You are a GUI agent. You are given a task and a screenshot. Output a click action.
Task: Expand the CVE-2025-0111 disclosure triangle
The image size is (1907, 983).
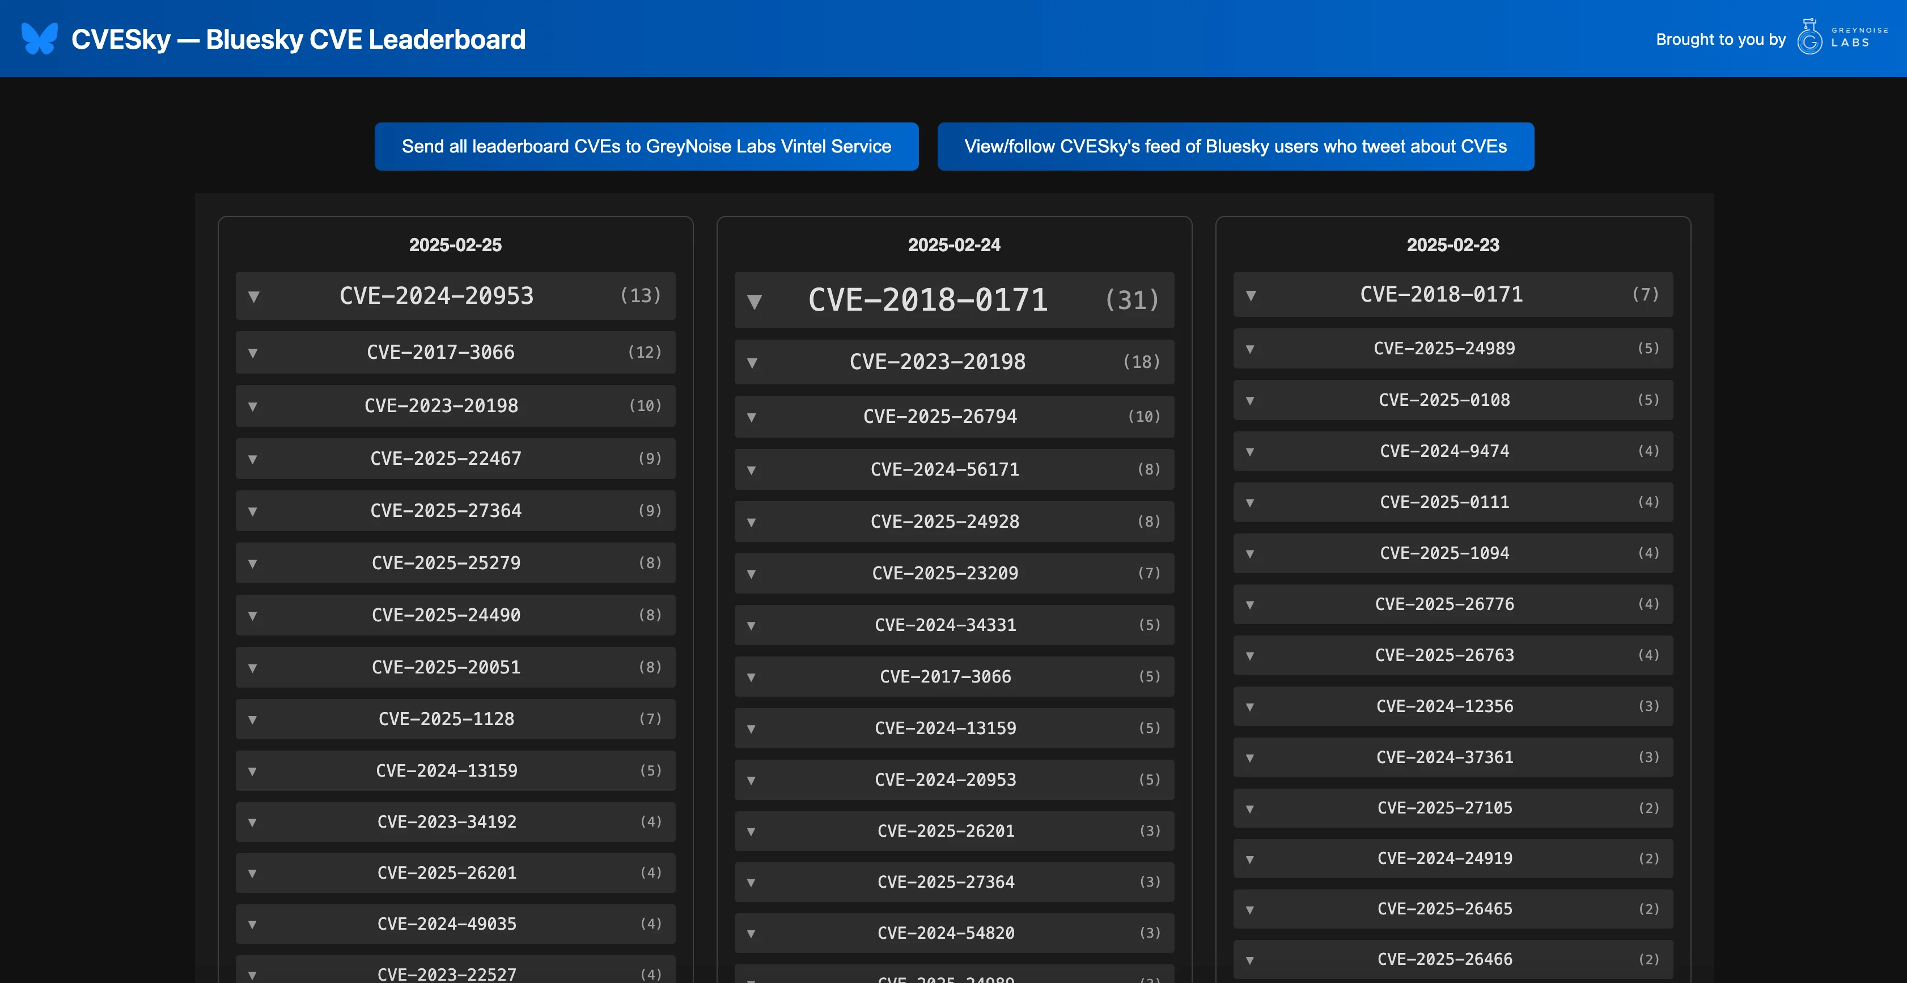click(x=1251, y=503)
